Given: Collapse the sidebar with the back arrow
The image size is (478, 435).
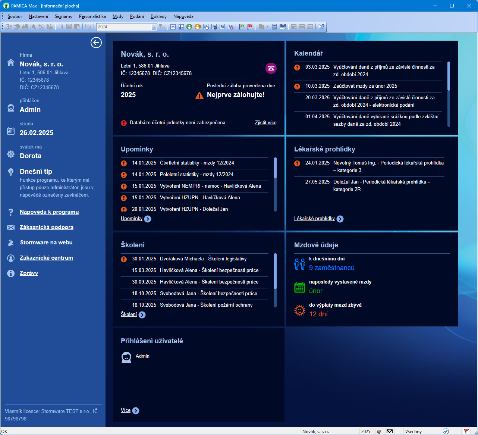Looking at the screenshot, I should tap(96, 43).
